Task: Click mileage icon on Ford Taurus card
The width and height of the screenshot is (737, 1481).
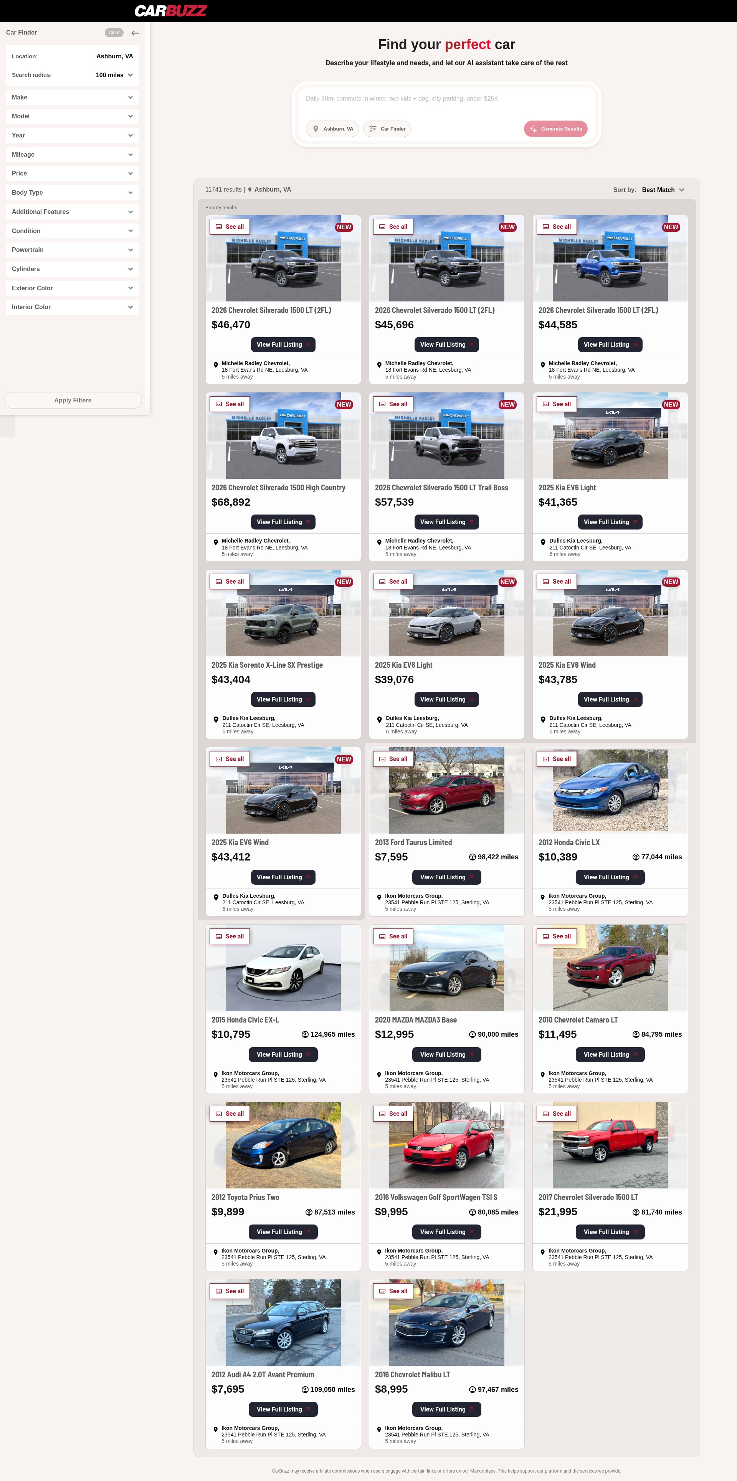Action: [473, 857]
